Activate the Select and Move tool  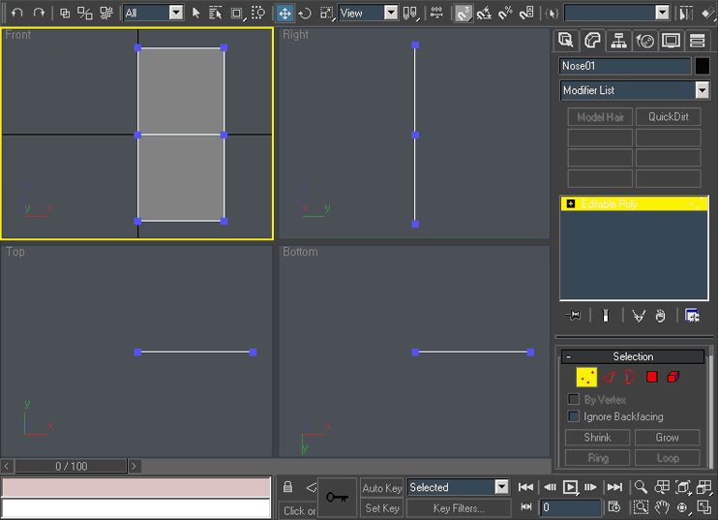pos(284,13)
